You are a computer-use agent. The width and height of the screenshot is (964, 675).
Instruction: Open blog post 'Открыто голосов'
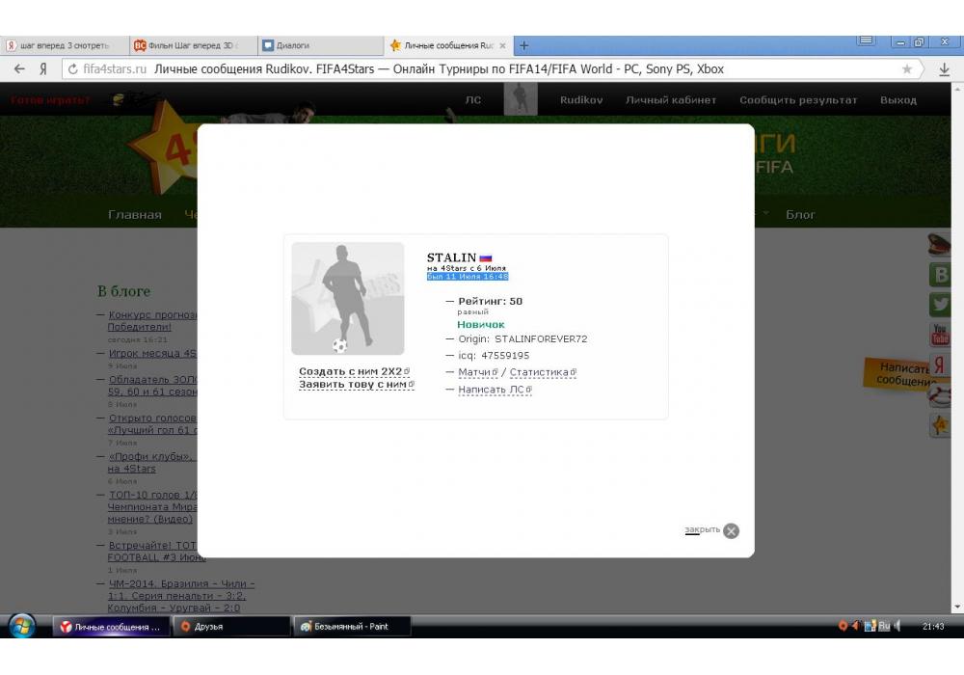tap(152, 424)
